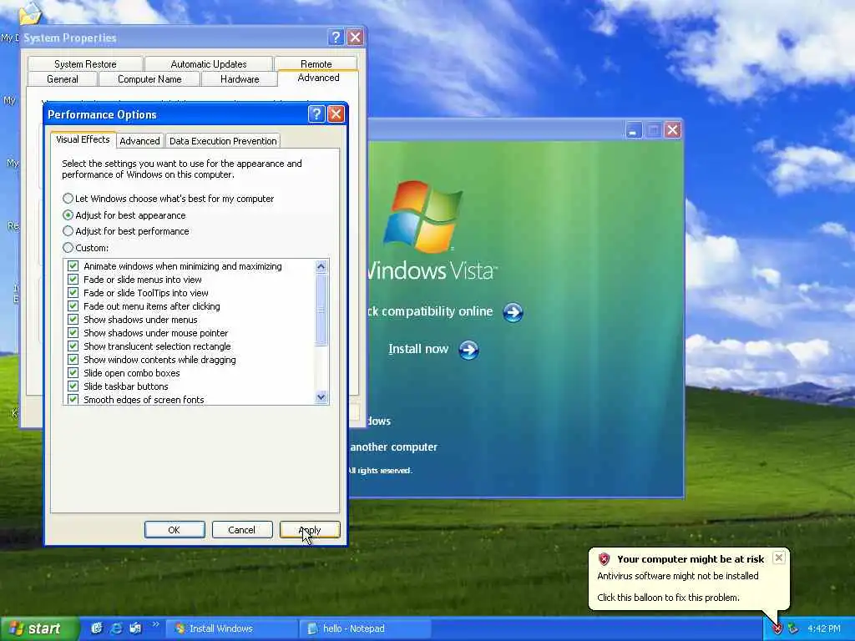Click the compatibility online link

[x=430, y=311]
